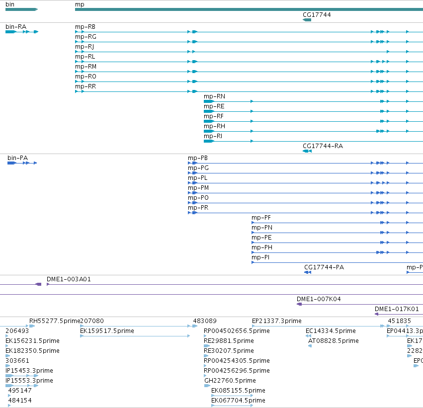Click EST RP004254305.5prime
Viewport: 423px width, 408px height.
(237, 361)
